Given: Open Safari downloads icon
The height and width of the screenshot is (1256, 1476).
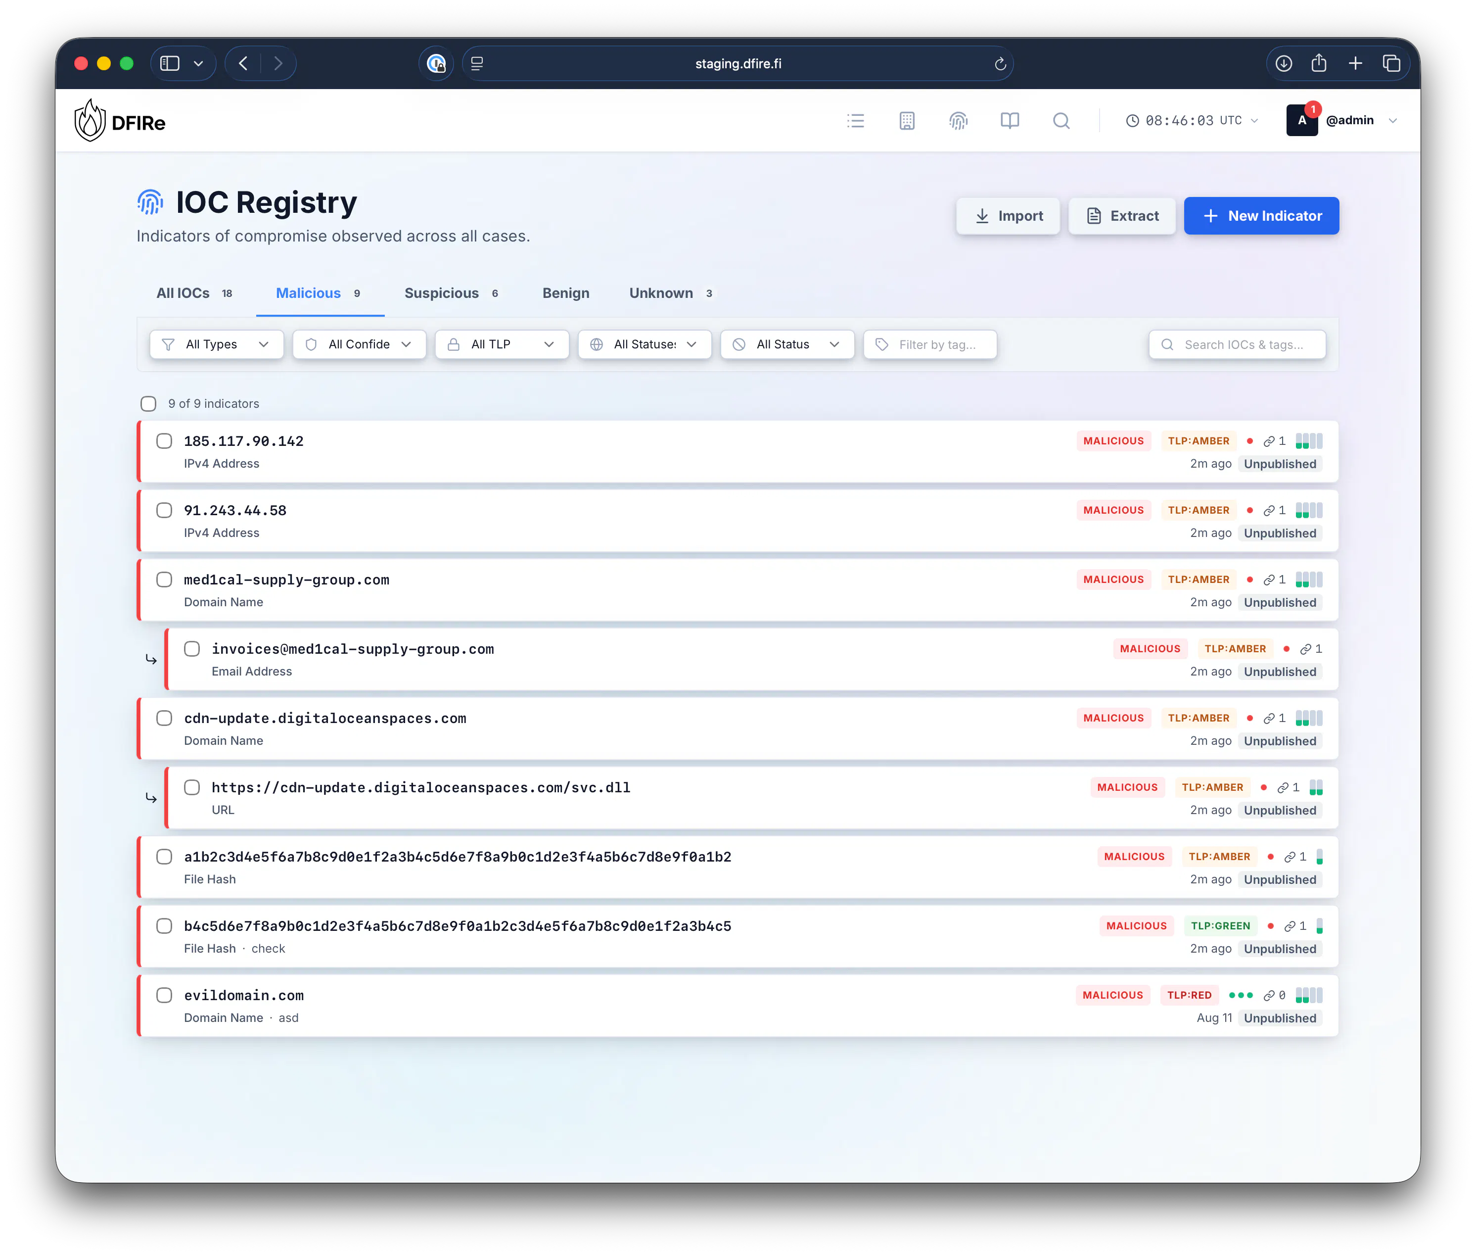Looking at the screenshot, I should point(1283,63).
